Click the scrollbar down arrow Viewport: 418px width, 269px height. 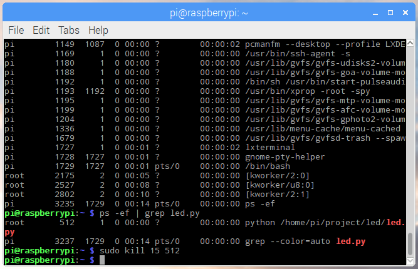point(410,261)
